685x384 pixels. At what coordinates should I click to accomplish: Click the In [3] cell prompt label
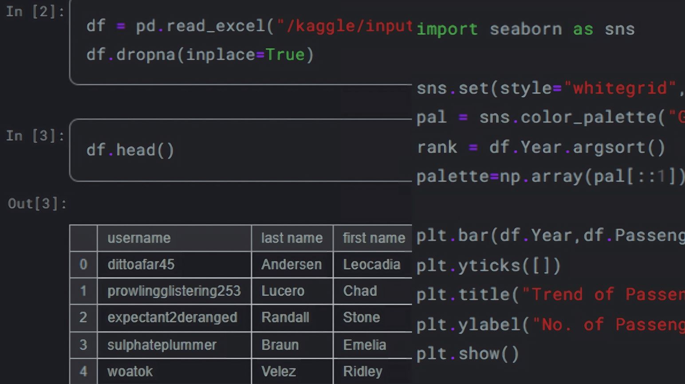tap(35, 136)
